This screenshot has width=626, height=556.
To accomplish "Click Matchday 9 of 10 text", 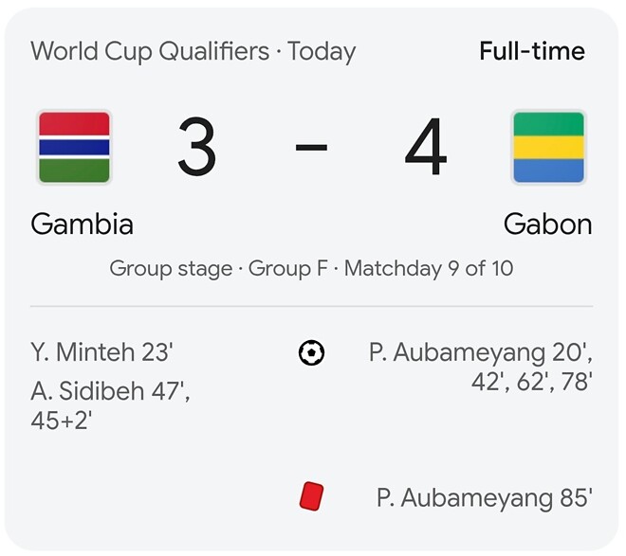I will [x=429, y=268].
